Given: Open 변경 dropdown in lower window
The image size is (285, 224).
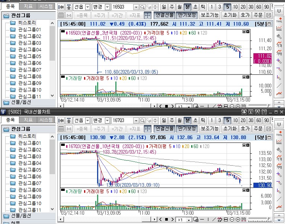Looking at the screenshot, I should (x=108, y=120).
